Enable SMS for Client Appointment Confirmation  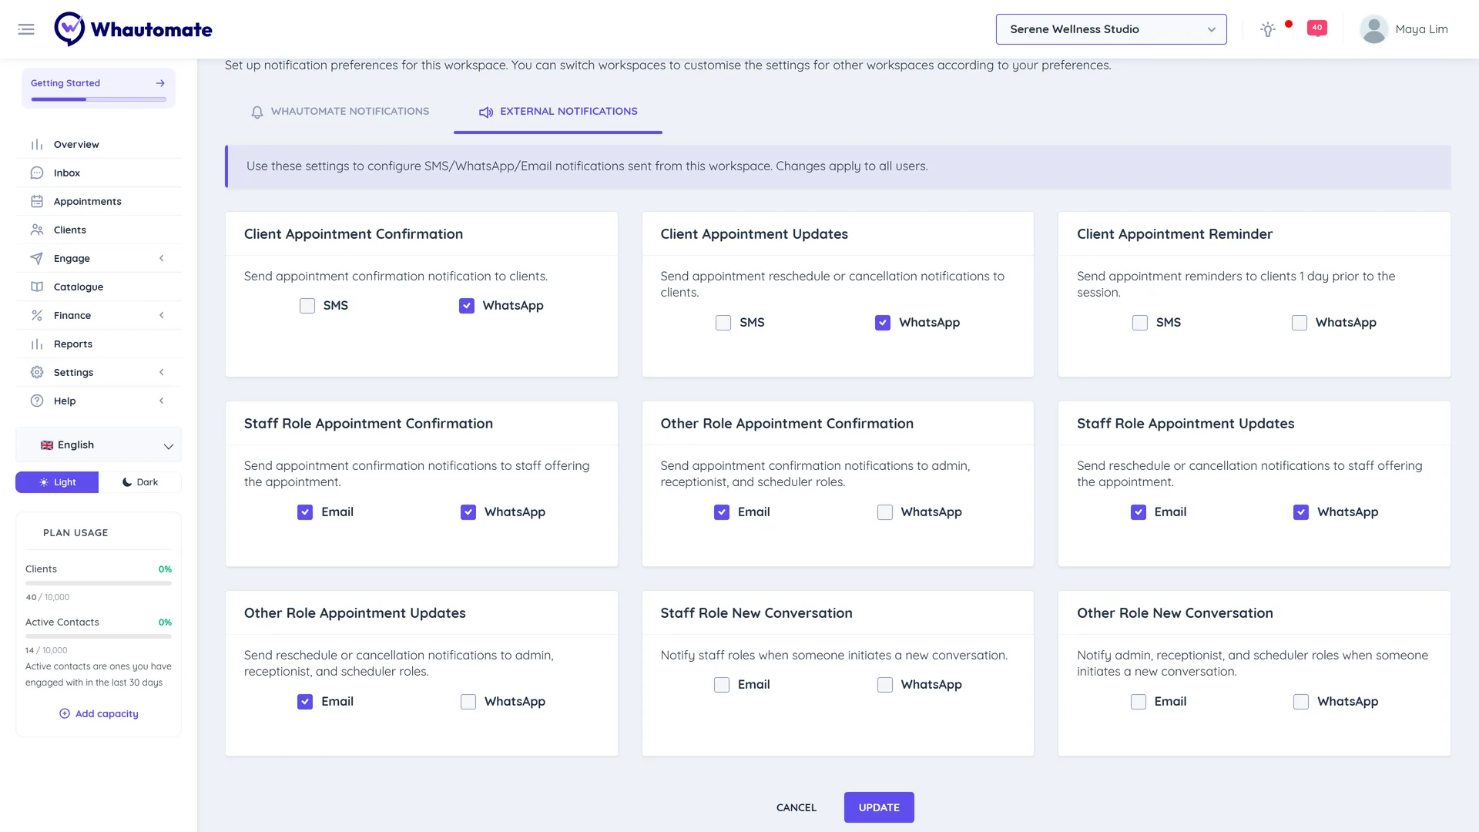click(307, 306)
